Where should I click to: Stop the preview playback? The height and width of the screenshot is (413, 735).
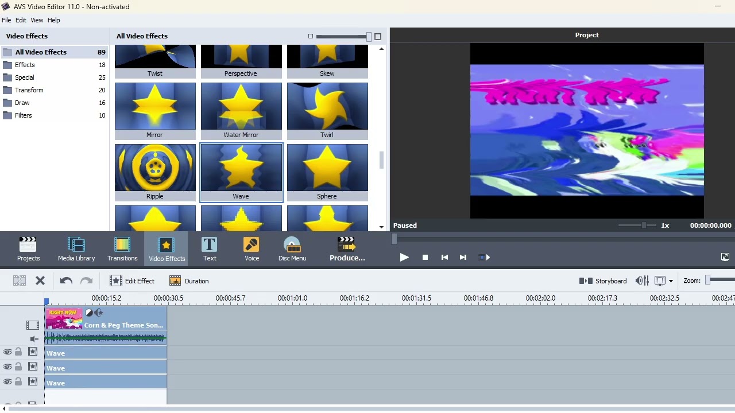coord(425,257)
